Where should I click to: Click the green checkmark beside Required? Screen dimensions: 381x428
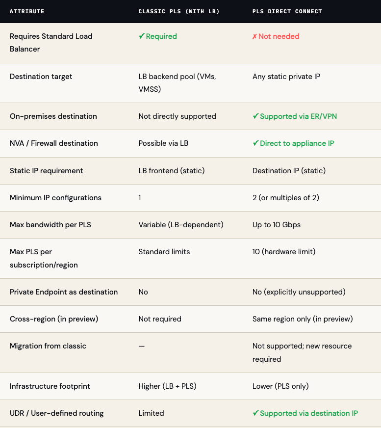click(x=141, y=36)
